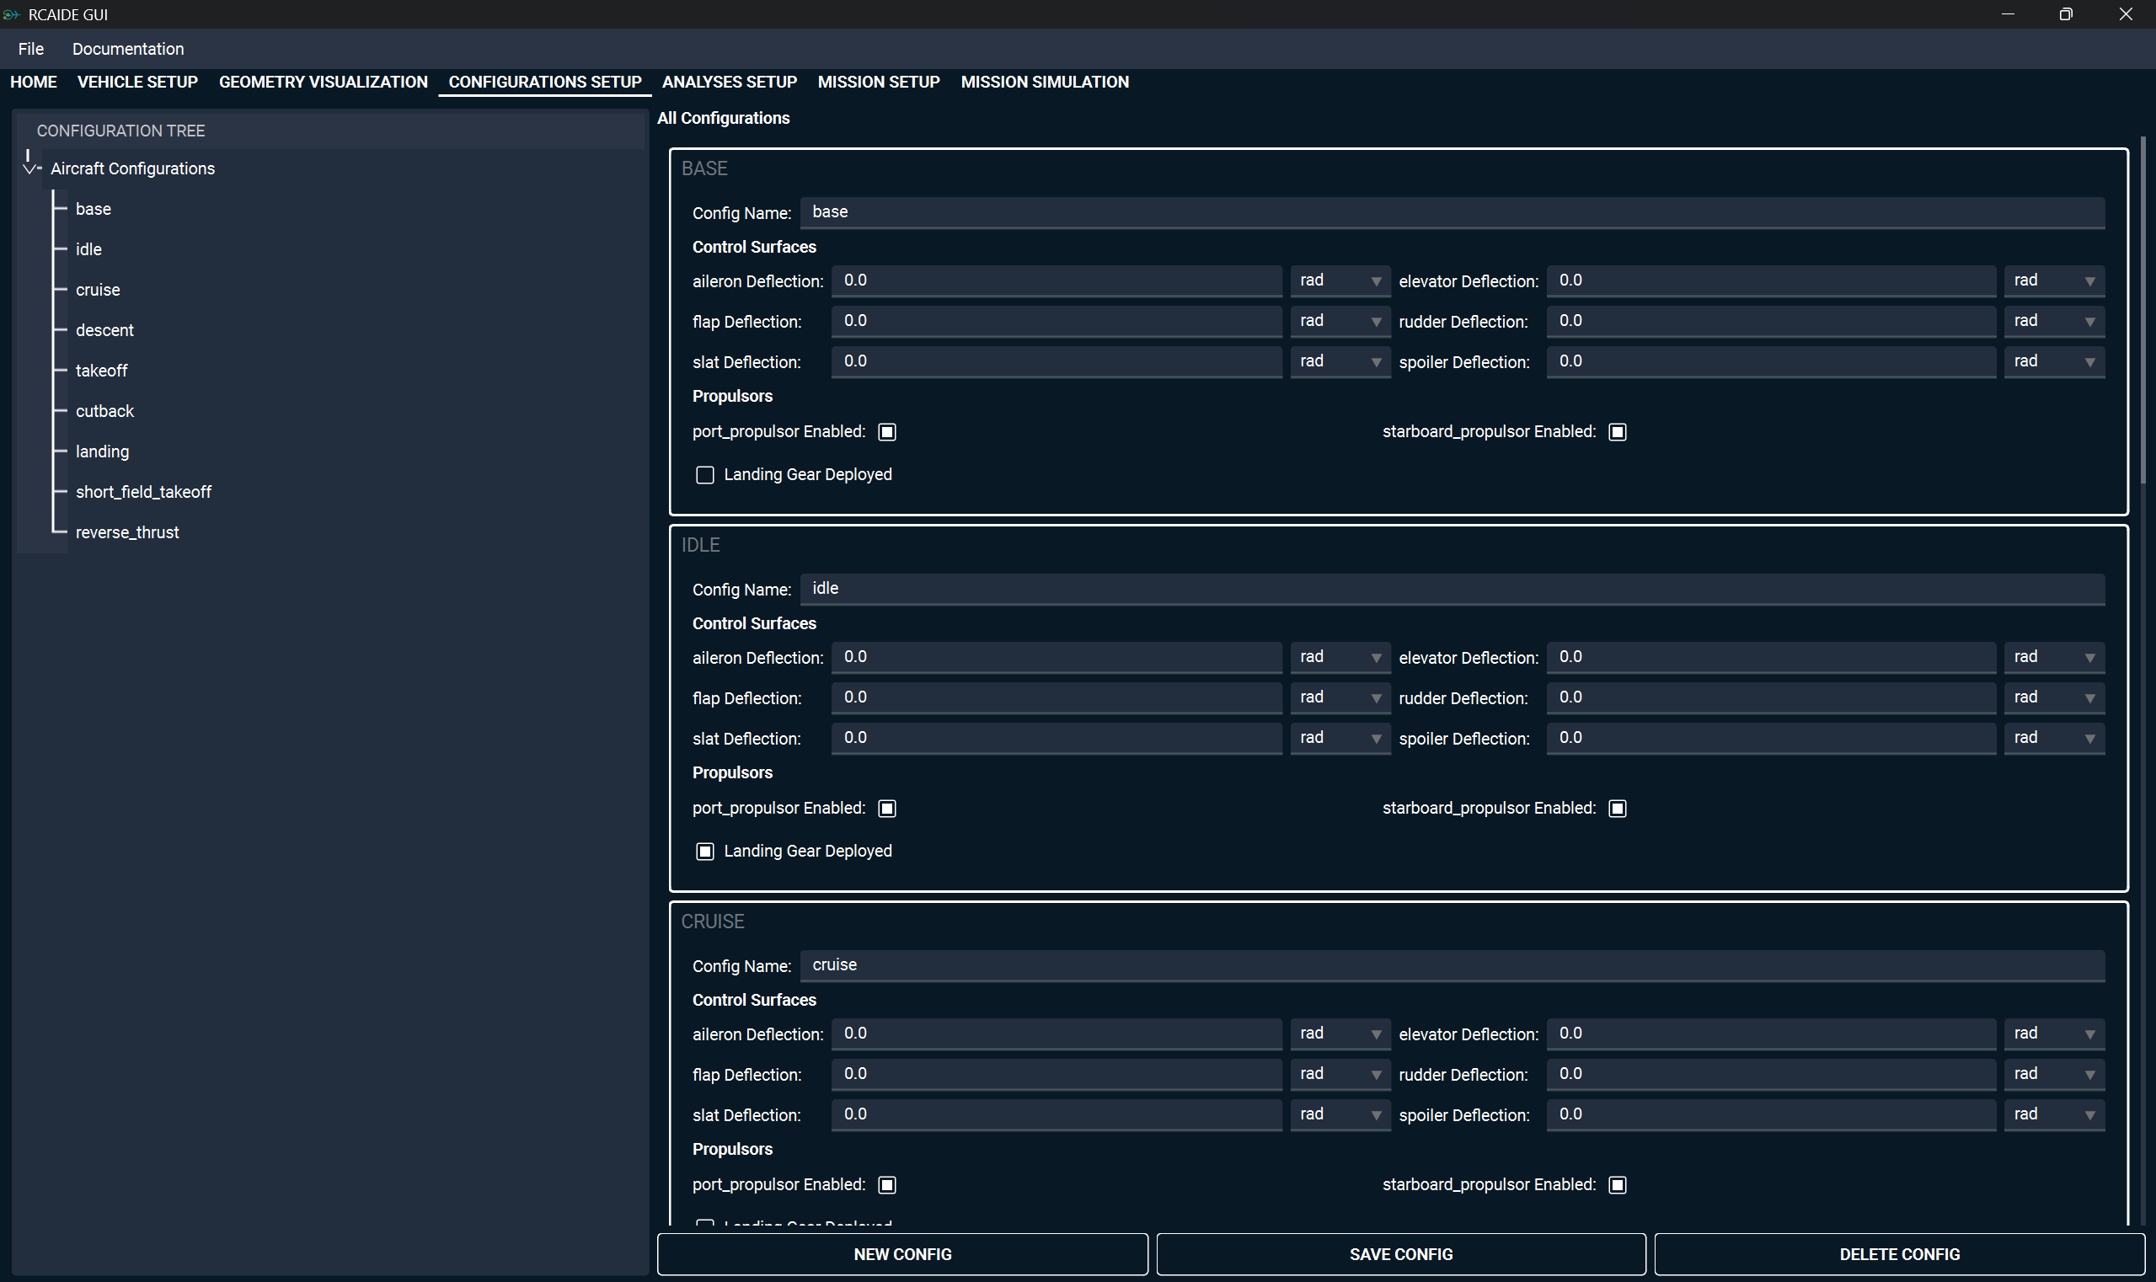Select the cutback configuration in the tree
The image size is (2156, 1282).
coord(104,411)
